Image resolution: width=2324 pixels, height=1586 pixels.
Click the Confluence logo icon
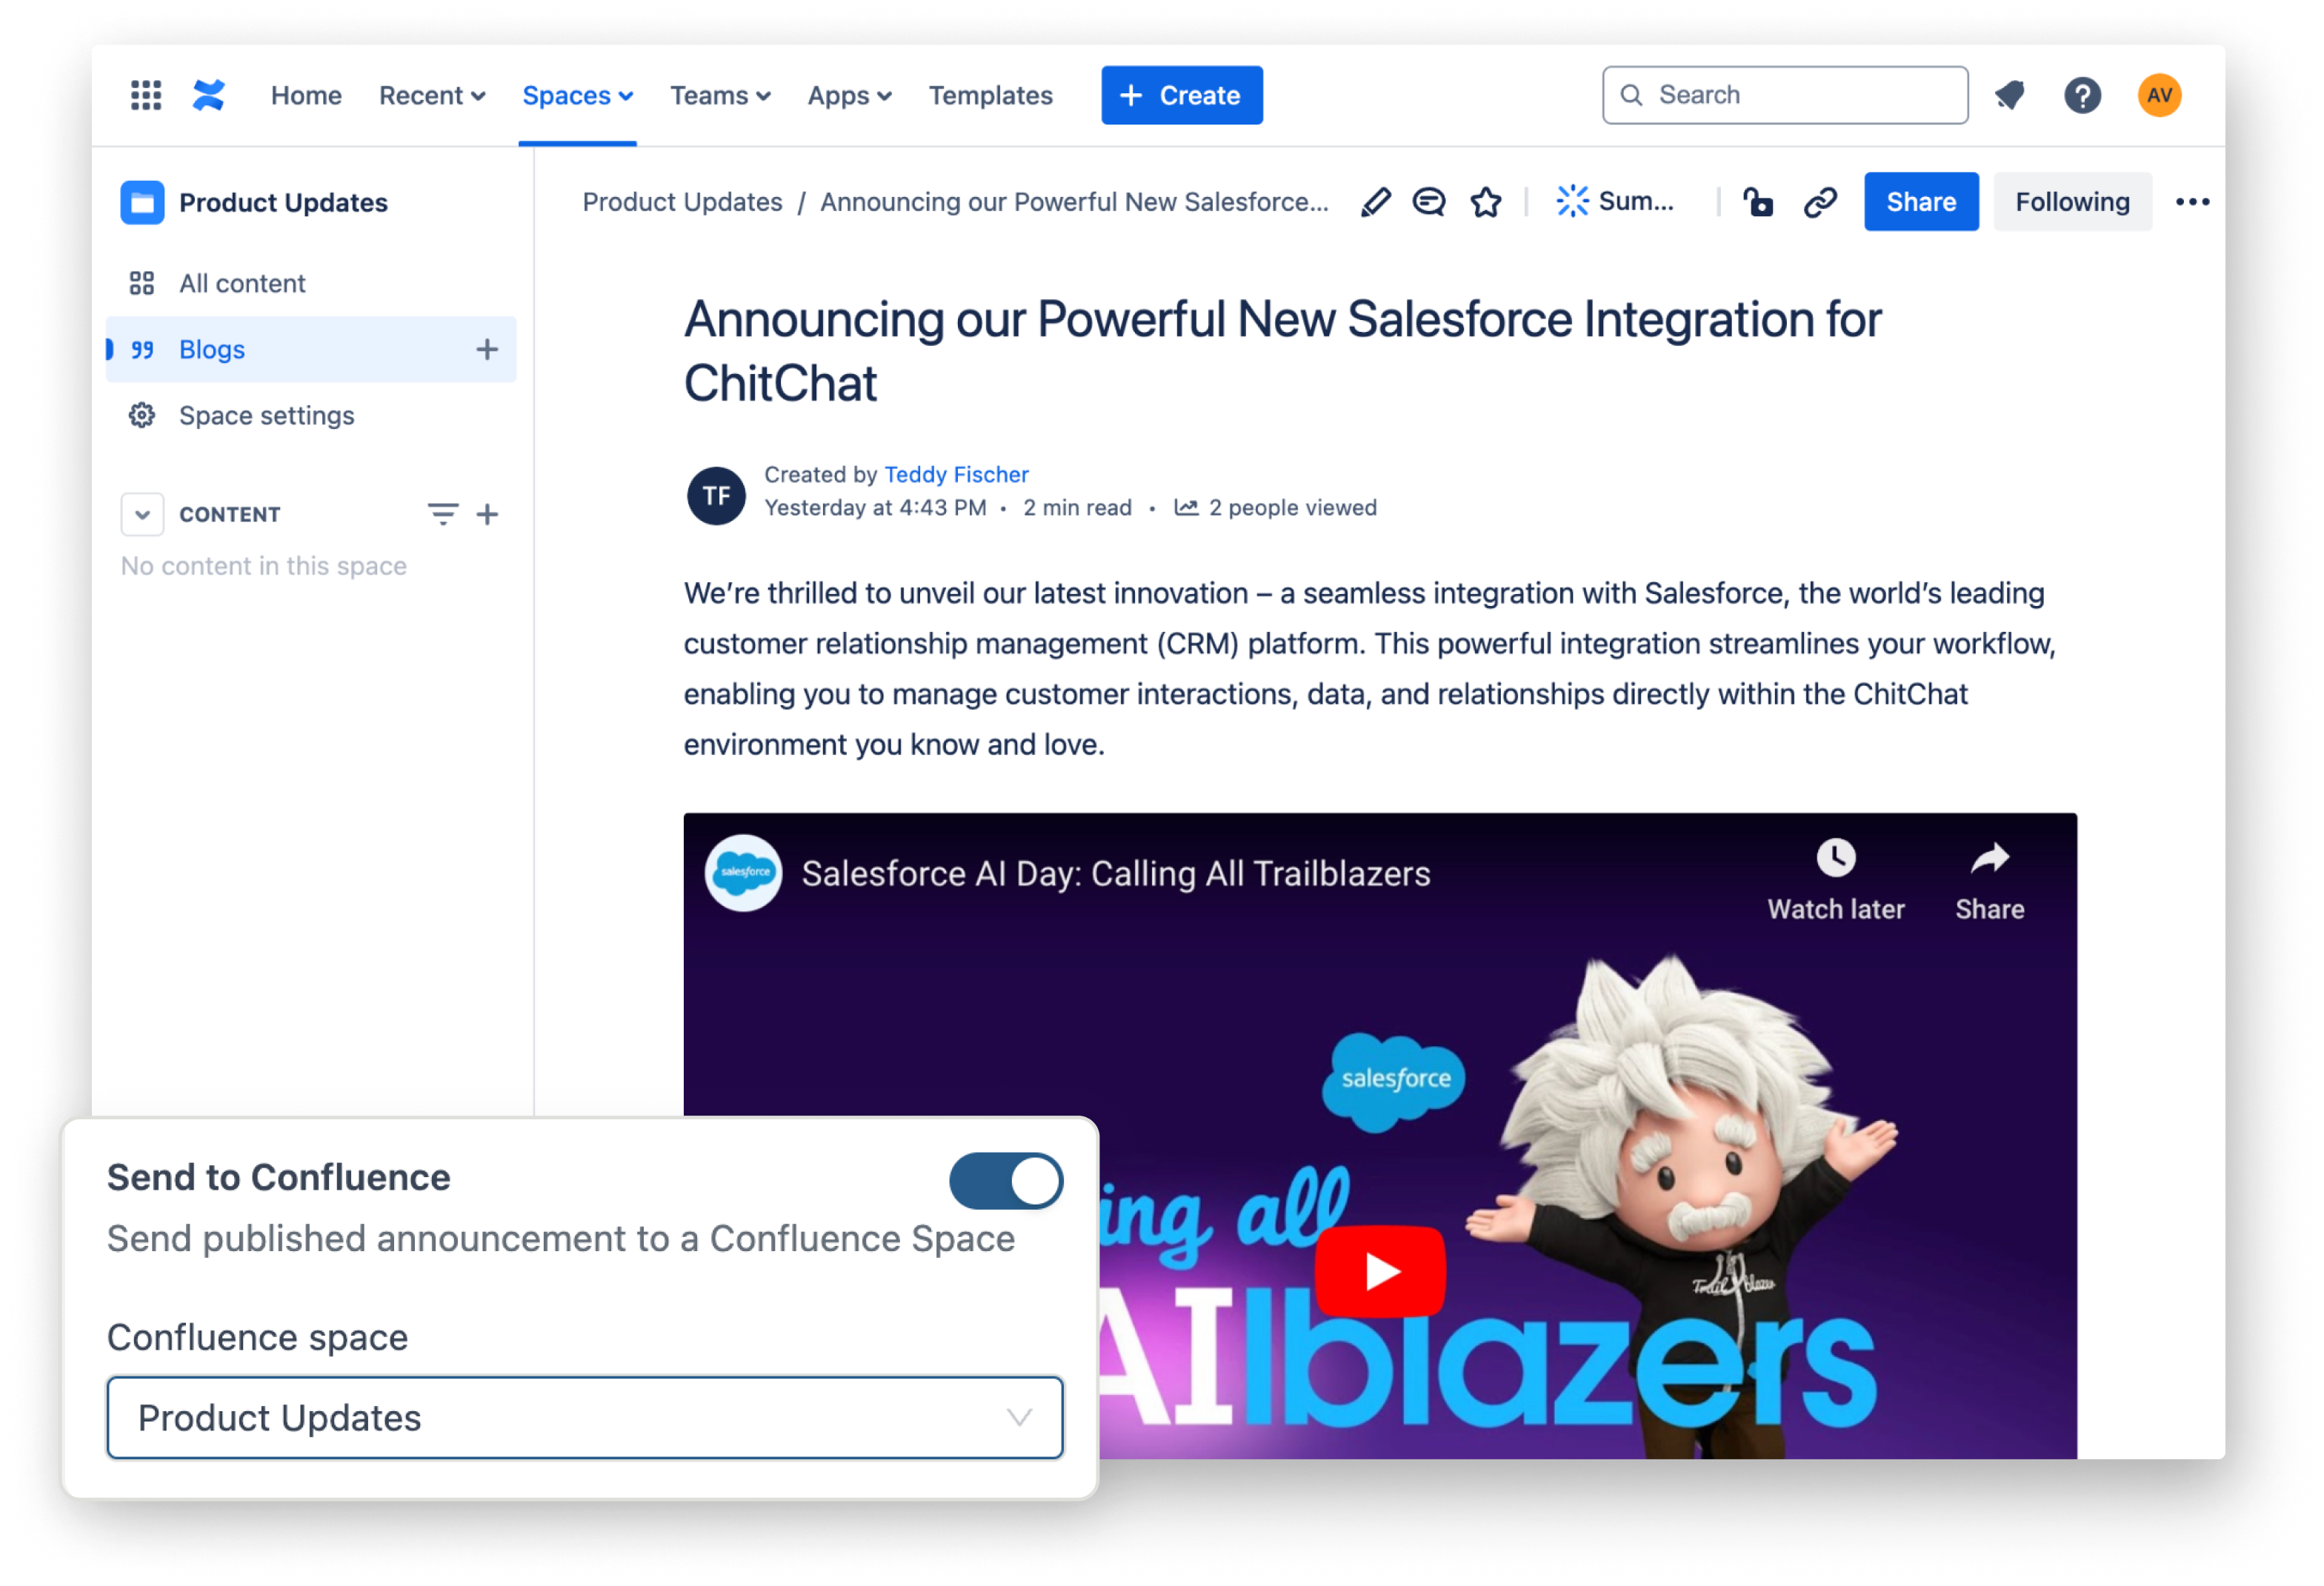[x=209, y=95]
